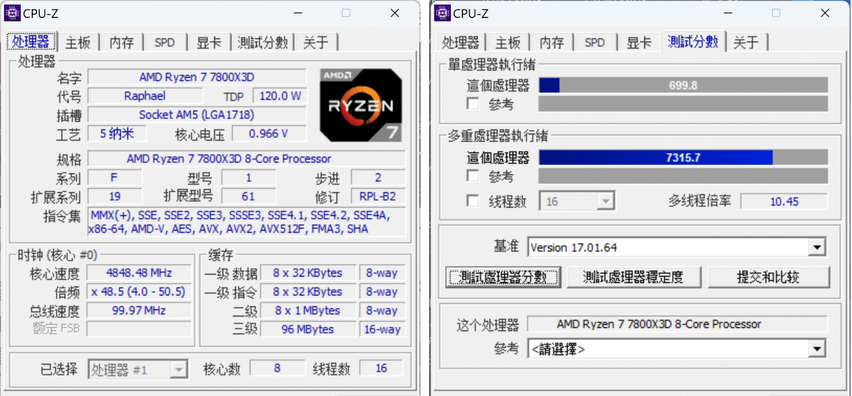This screenshot has width=852, height=396.
Task: Click the AMD Ryzen 7 logo image
Action: [x=361, y=105]
